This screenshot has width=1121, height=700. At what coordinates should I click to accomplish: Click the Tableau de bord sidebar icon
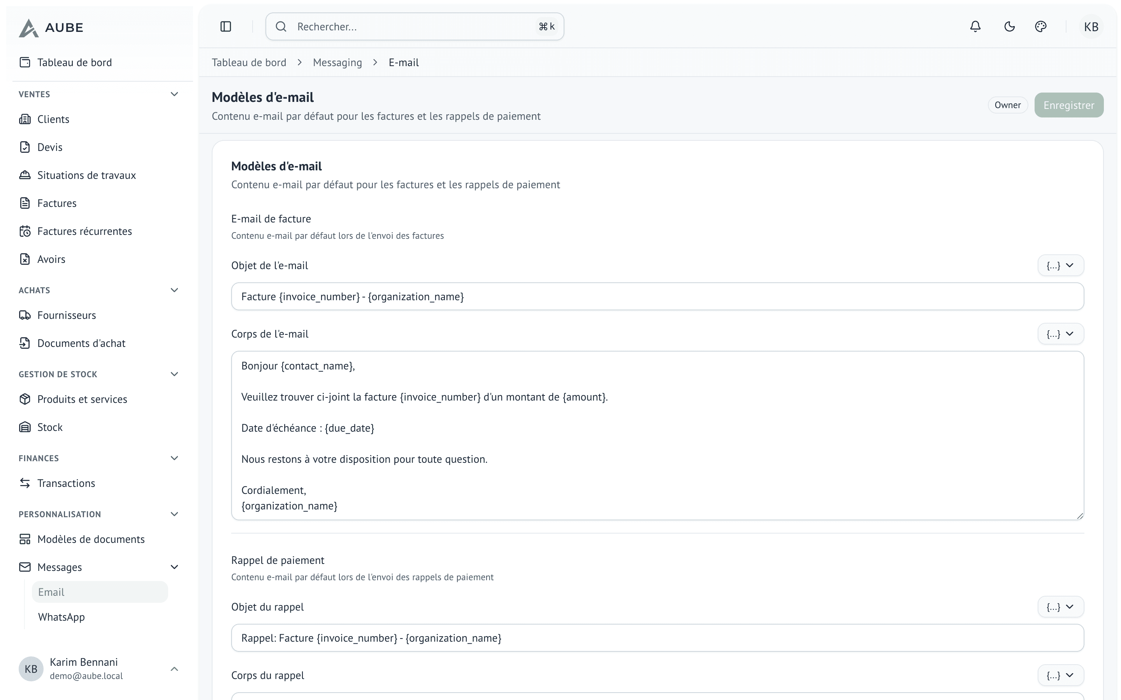click(x=25, y=62)
